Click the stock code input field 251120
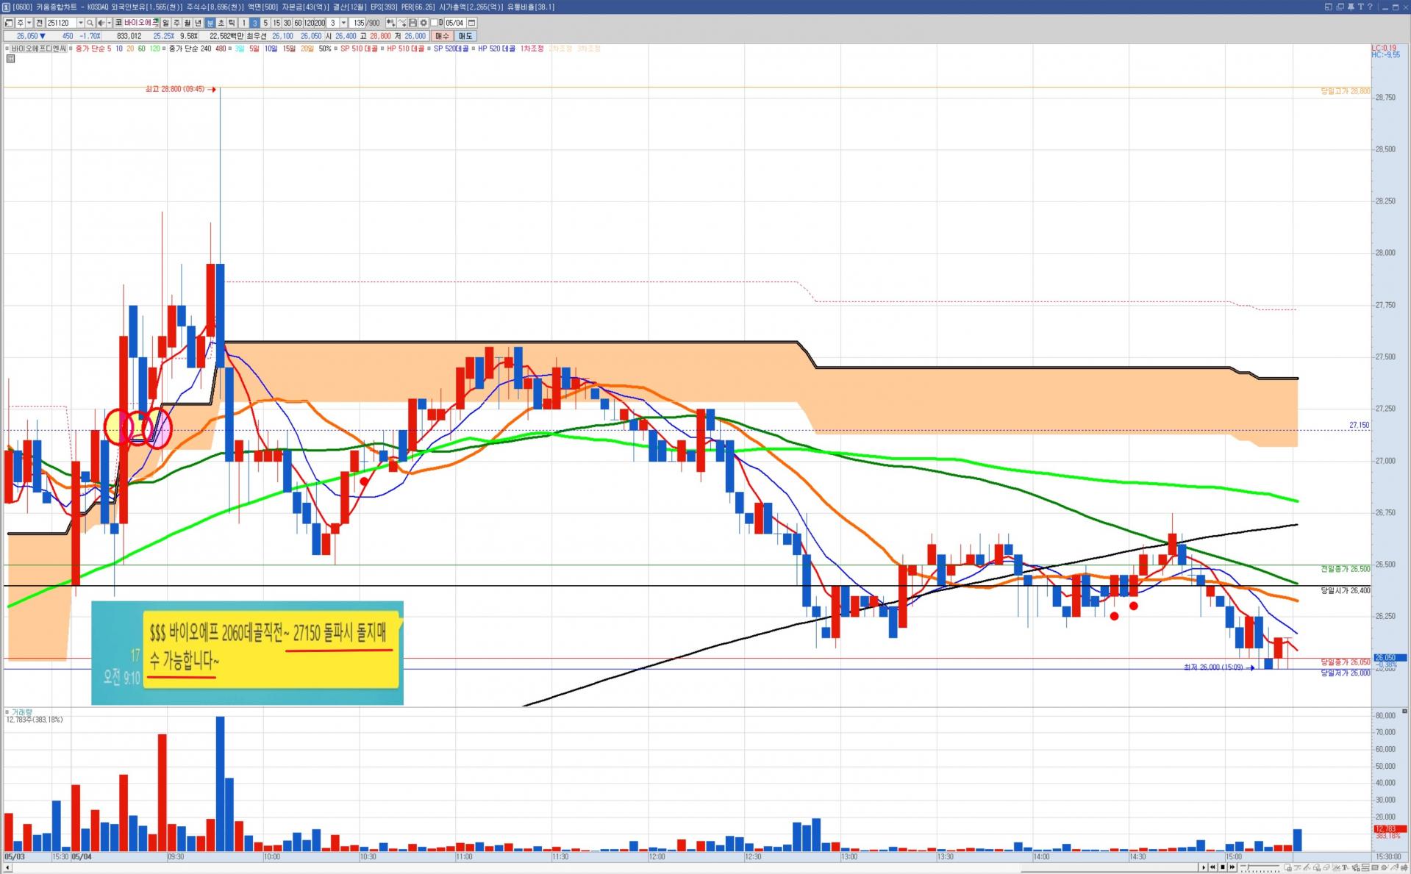Viewport: 1411px width, 874px height. coord(61,23)
